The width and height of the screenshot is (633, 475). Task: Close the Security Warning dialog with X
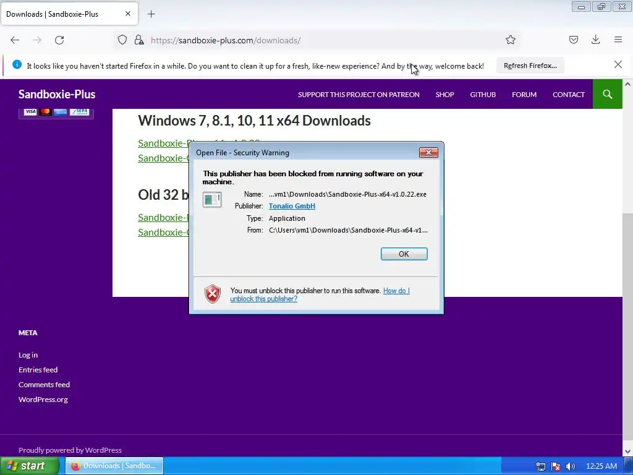click(428, 152)
